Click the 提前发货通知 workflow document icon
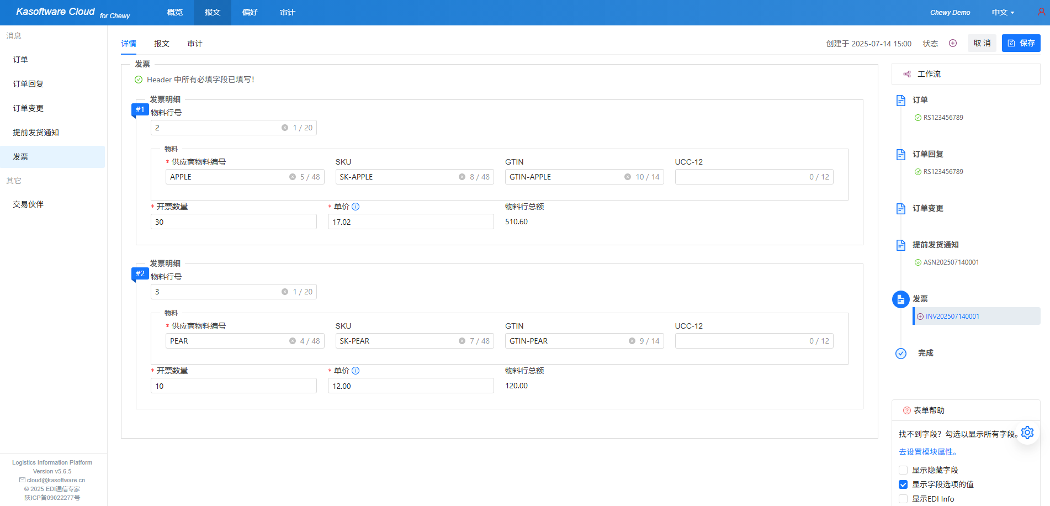 901,245
